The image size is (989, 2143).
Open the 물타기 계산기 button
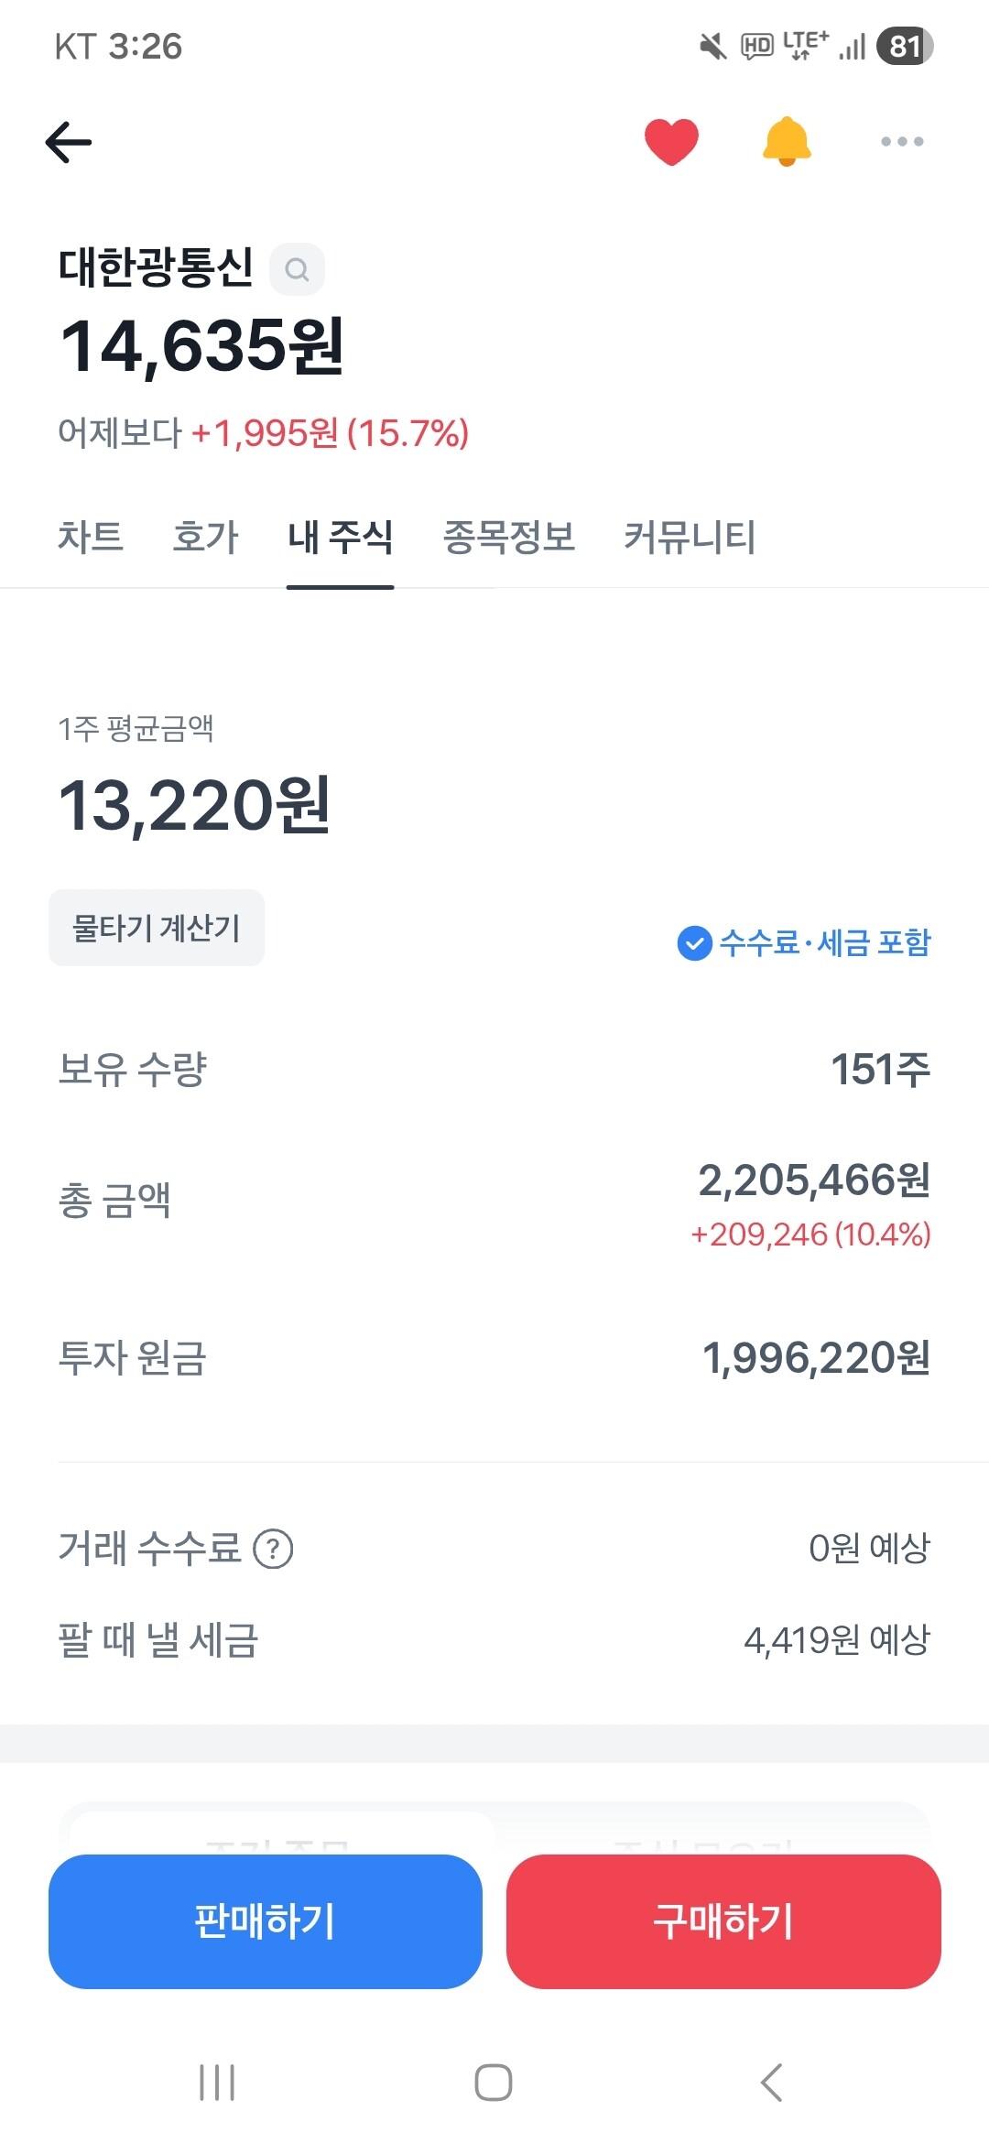point(157,928)
